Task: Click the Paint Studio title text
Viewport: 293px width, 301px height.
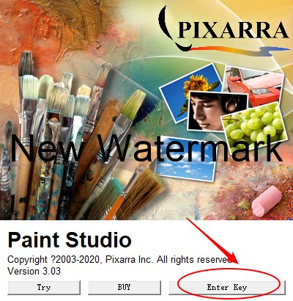Action: tap(70, 240)
